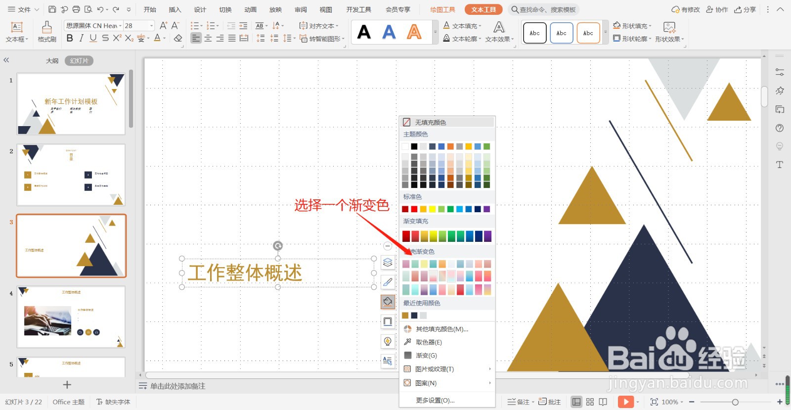This screenshot has width=791, height=410.
Task: Click the Print icon in quick access bar
Action: (76, 9)
